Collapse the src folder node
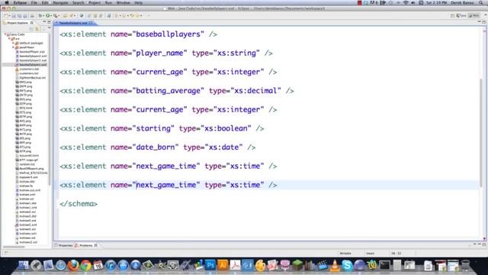 (x=9, y=39)
